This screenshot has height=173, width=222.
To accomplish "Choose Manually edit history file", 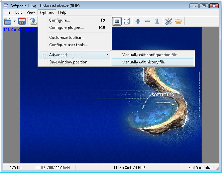I will click(x=153, y=62).
